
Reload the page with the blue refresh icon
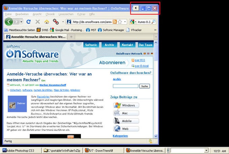(29, 22)
